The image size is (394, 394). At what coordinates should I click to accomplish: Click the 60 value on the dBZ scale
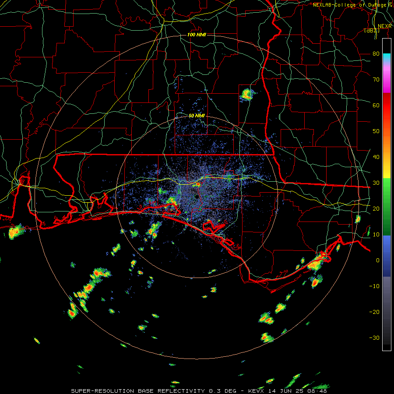[376, 105]
